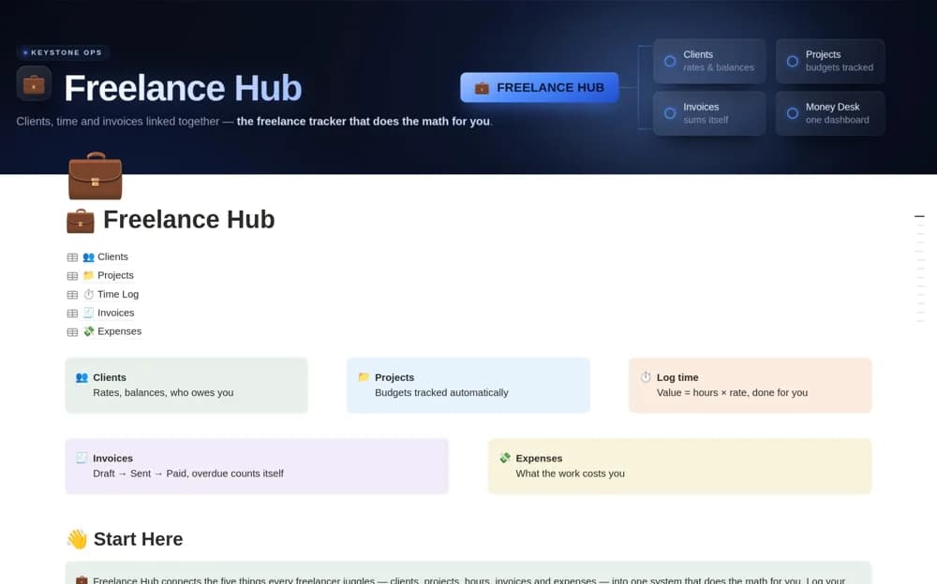Open the Time Log database link
937x584 pixels.
118,294
